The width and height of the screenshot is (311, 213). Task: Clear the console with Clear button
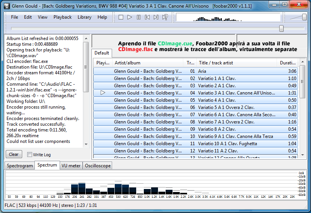(14, 154)
